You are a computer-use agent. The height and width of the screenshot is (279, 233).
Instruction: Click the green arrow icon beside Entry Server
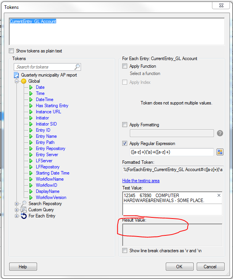pyautogui.click(x=31, y=155)
